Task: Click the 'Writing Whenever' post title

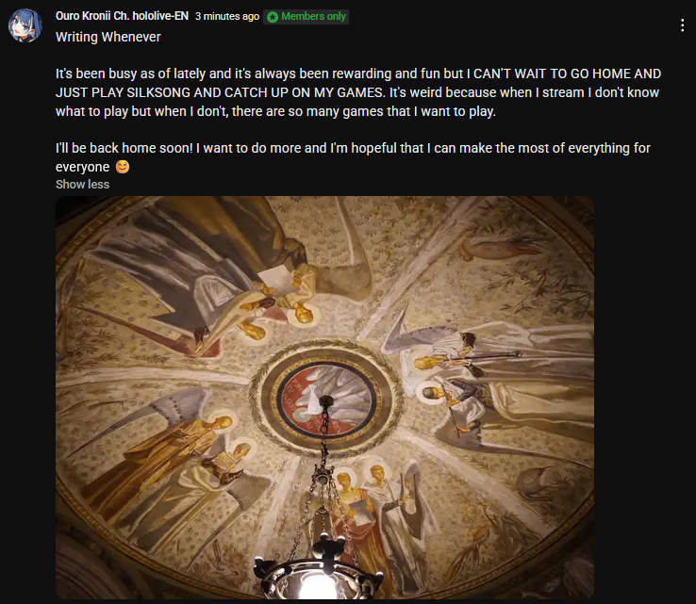Action: coord(108,37)
